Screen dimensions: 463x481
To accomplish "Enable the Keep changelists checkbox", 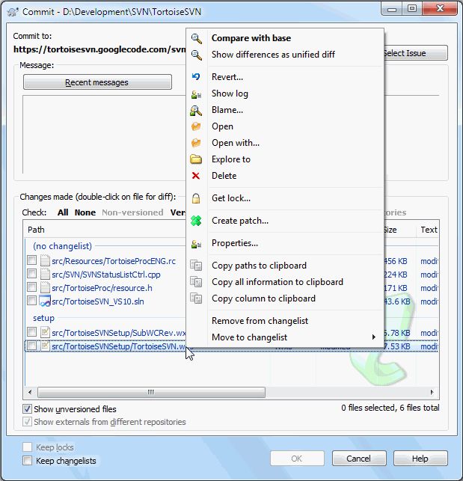I will pos(28,461).
